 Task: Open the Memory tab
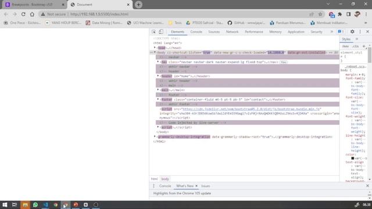click(275, 32)
